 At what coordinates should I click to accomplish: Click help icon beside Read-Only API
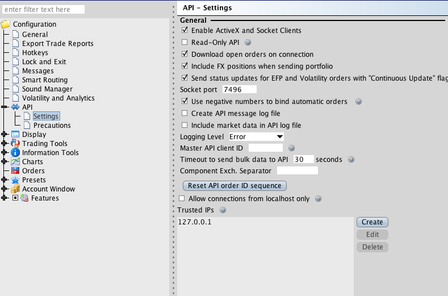[248, 43]
